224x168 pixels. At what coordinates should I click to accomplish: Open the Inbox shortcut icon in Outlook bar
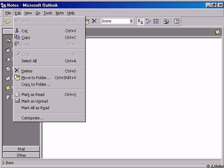pos(8,41)
